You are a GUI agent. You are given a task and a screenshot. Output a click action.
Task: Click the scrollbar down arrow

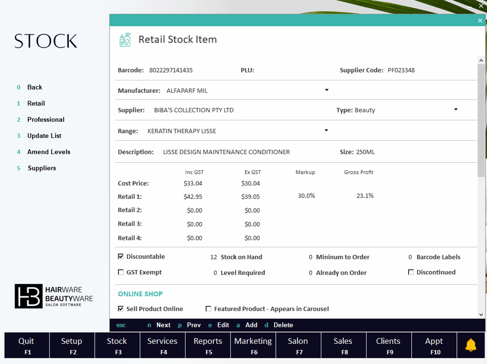pyautogui.click(x=481, y=315)
